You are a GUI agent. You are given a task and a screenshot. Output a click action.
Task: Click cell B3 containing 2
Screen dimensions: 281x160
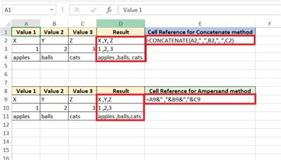point(54,49)
